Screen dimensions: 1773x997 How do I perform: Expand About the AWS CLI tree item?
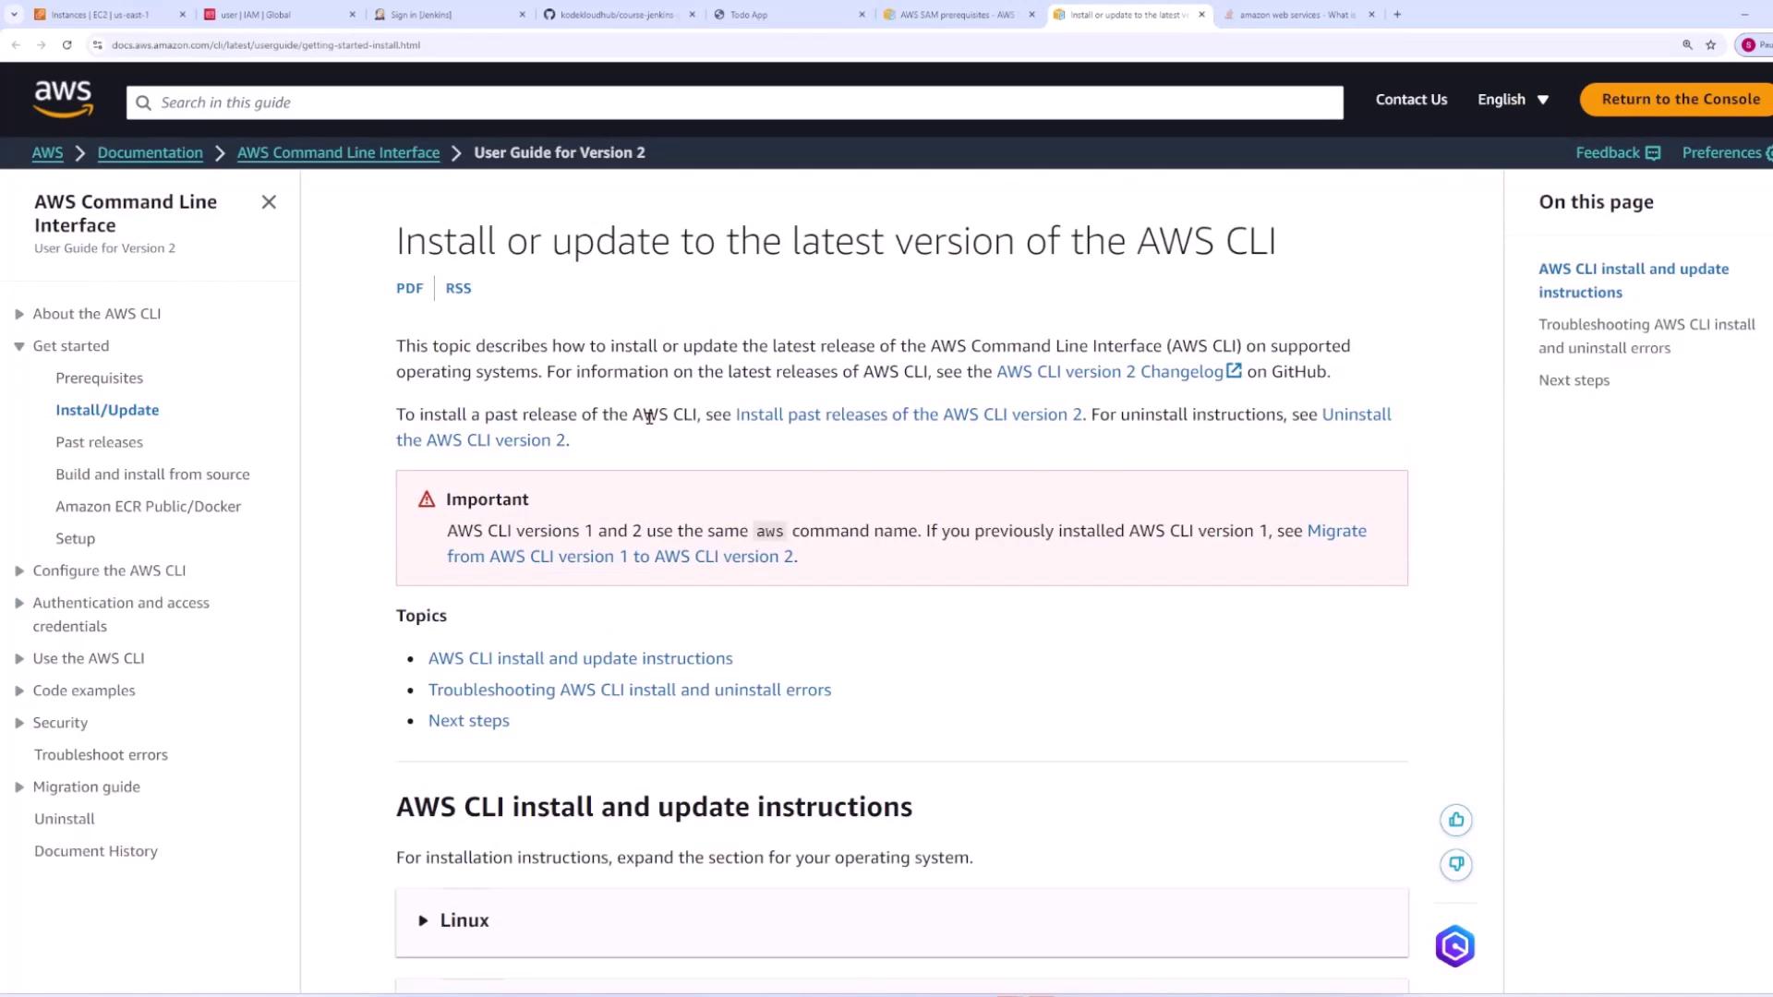coord(19,314)
